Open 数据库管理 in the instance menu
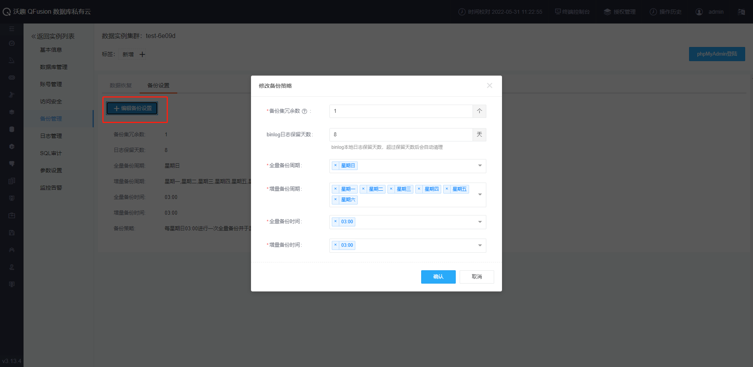 (x=54, y=67)
